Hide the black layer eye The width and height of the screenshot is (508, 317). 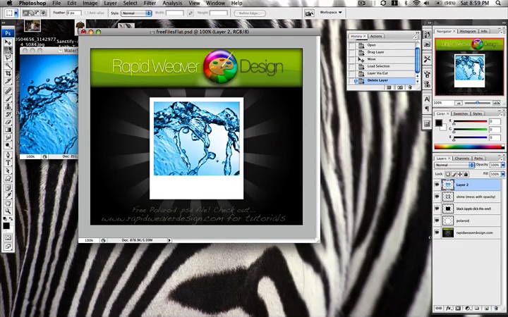[437, 209]
